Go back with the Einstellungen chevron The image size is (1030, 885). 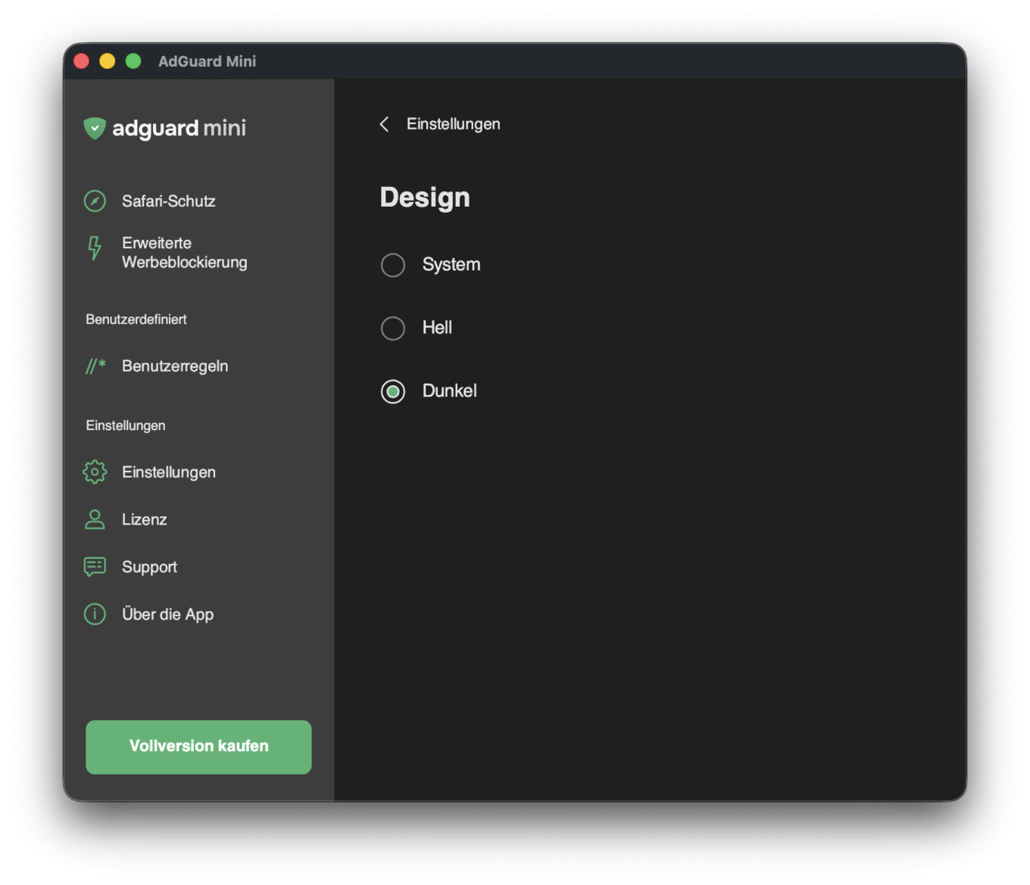(384, 123)
